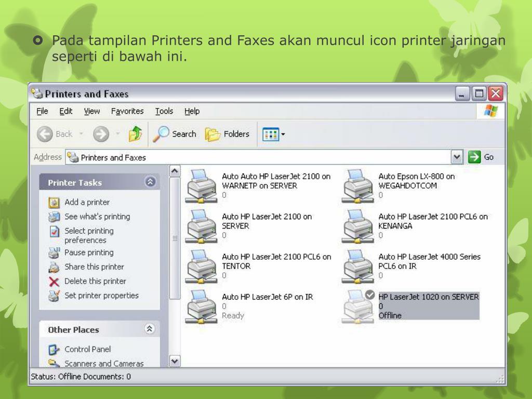Click the Ready status text
532x399 pixels.
(233, 315)
